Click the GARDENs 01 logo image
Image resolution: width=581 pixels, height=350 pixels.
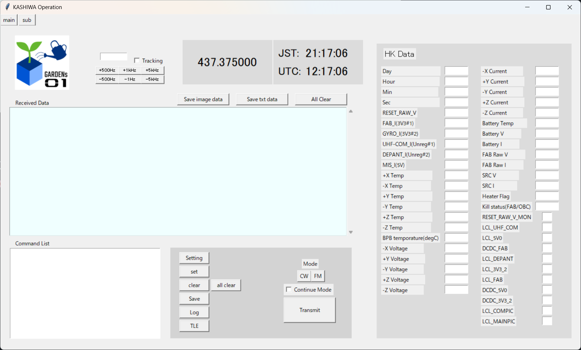coord(42,62)
